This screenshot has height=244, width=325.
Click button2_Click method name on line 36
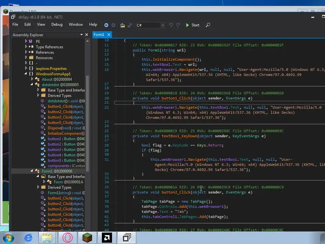coord(176,192)
